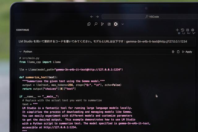Viewport: 198px width, 132px height.
Task: Click the 'text = """' assignment line
Action: pyautogui.click(x=30, y=104)
